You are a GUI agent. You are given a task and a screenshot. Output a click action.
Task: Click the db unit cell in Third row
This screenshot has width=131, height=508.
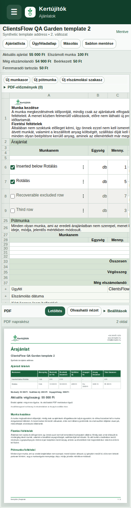98,211
